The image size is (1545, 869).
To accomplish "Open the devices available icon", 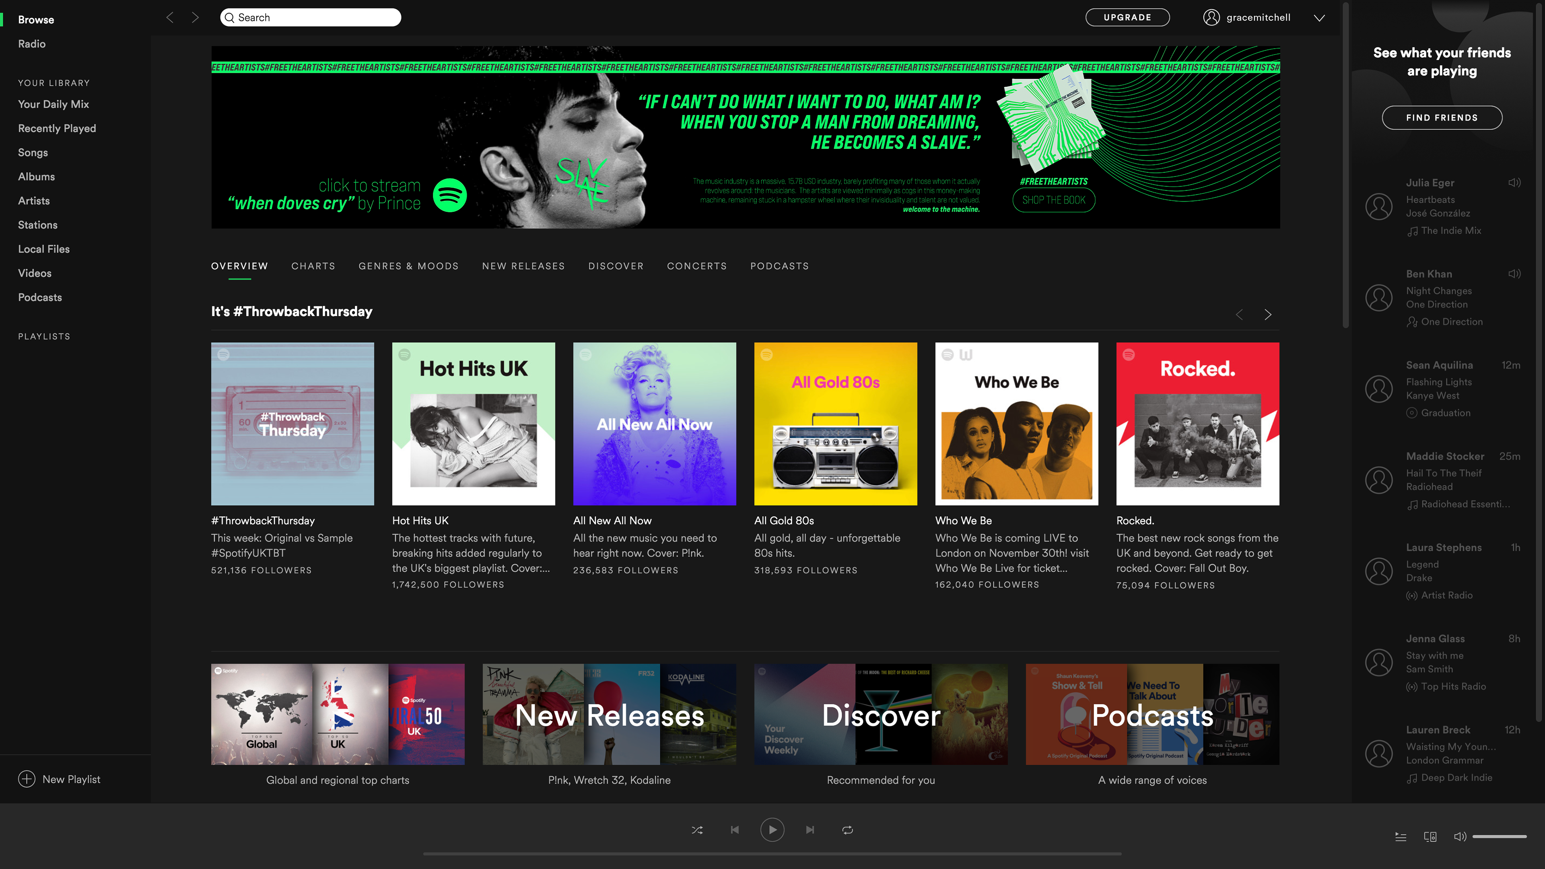I will pos(1430,837).
